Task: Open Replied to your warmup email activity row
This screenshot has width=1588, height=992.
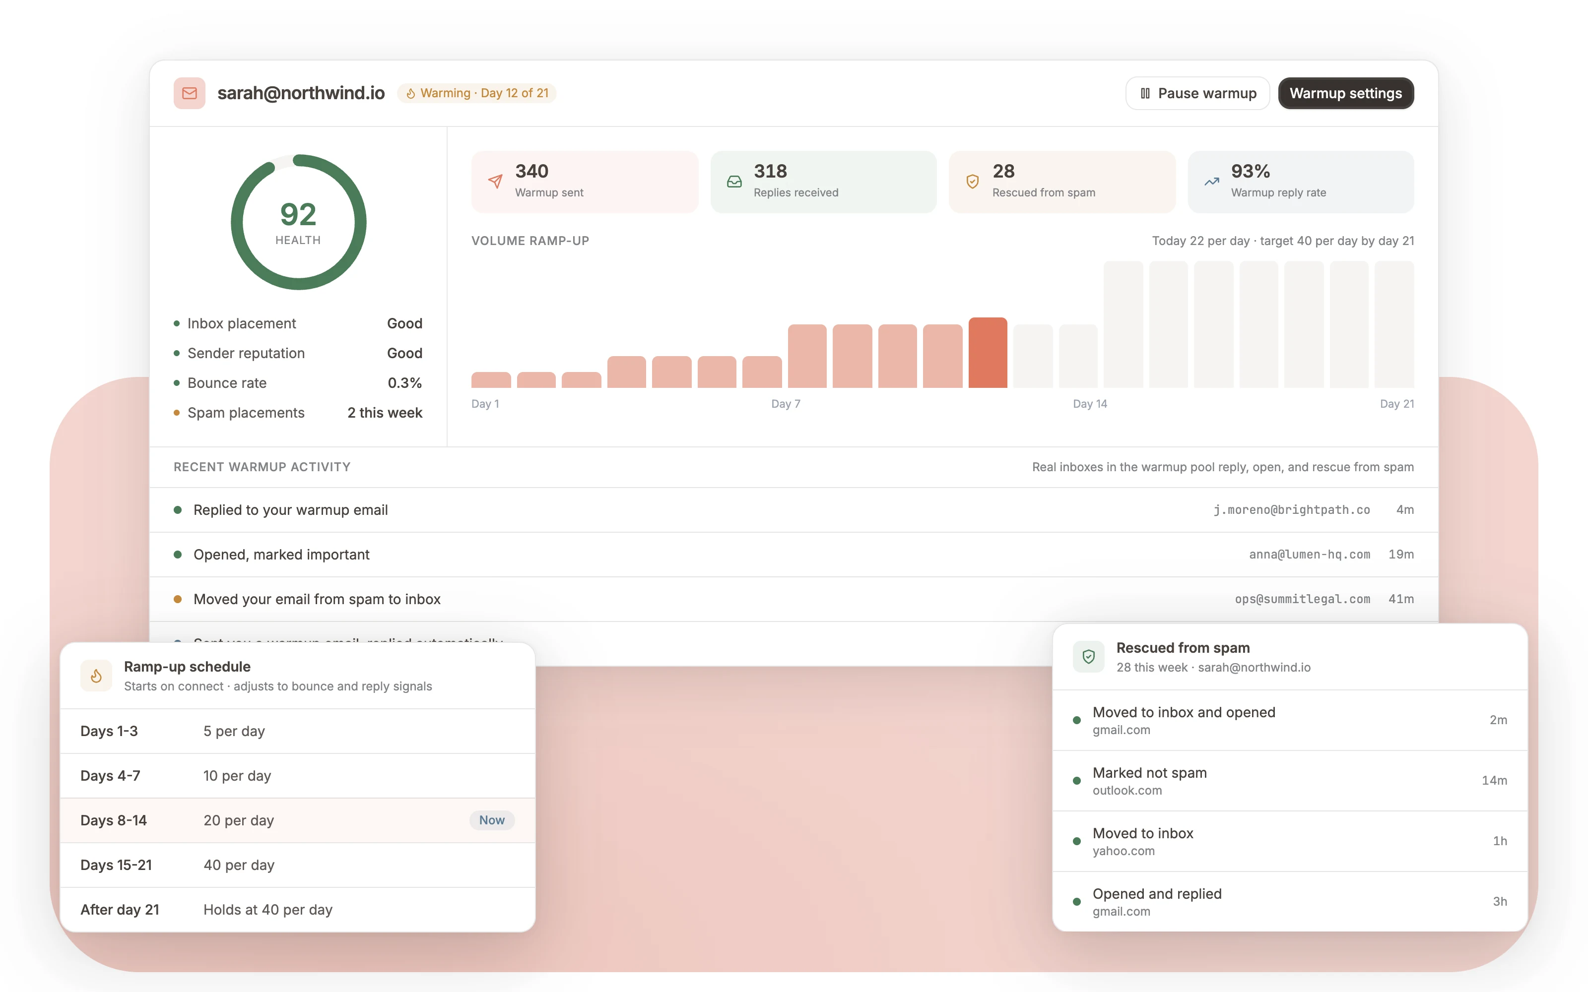Action: (x=794, y=510)
